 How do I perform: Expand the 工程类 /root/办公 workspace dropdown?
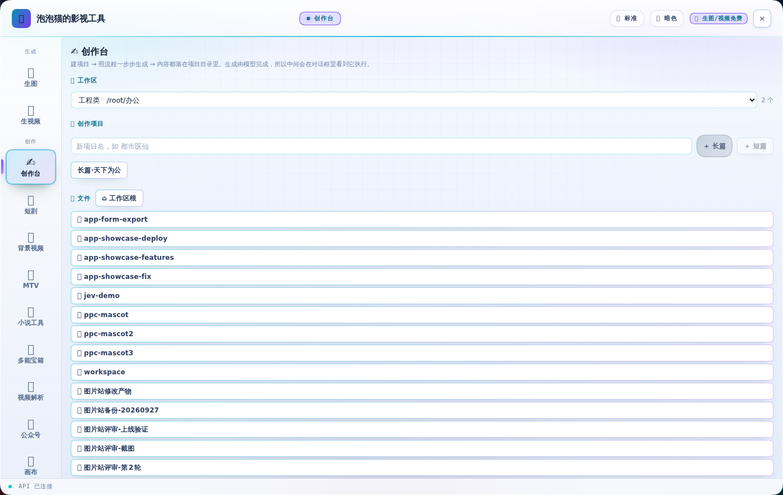click(x=414, y=100)
